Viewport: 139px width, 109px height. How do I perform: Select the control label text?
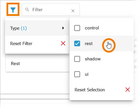point(92,28)
